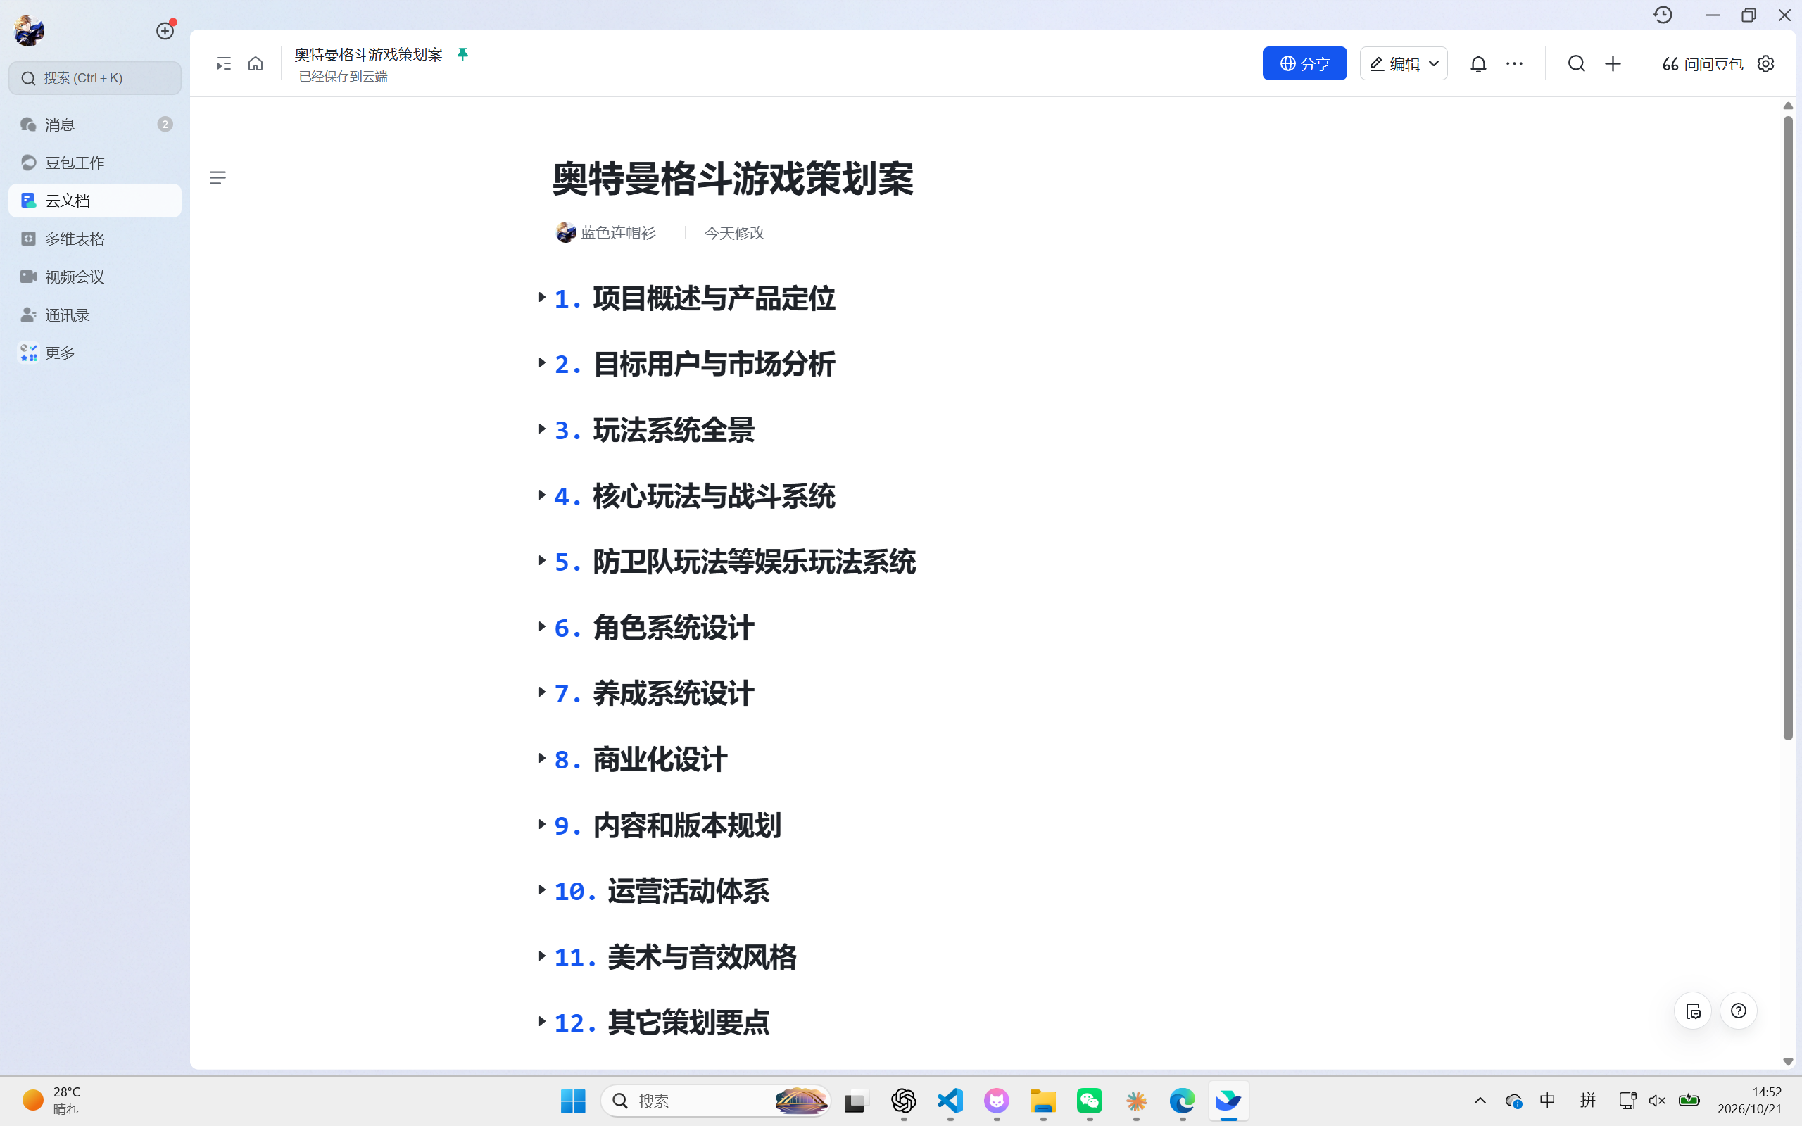Open 通讯录 in the sidebar
Image resolution: width=1802 pixels, height=1126 pixels.
[x=94, y=315]
